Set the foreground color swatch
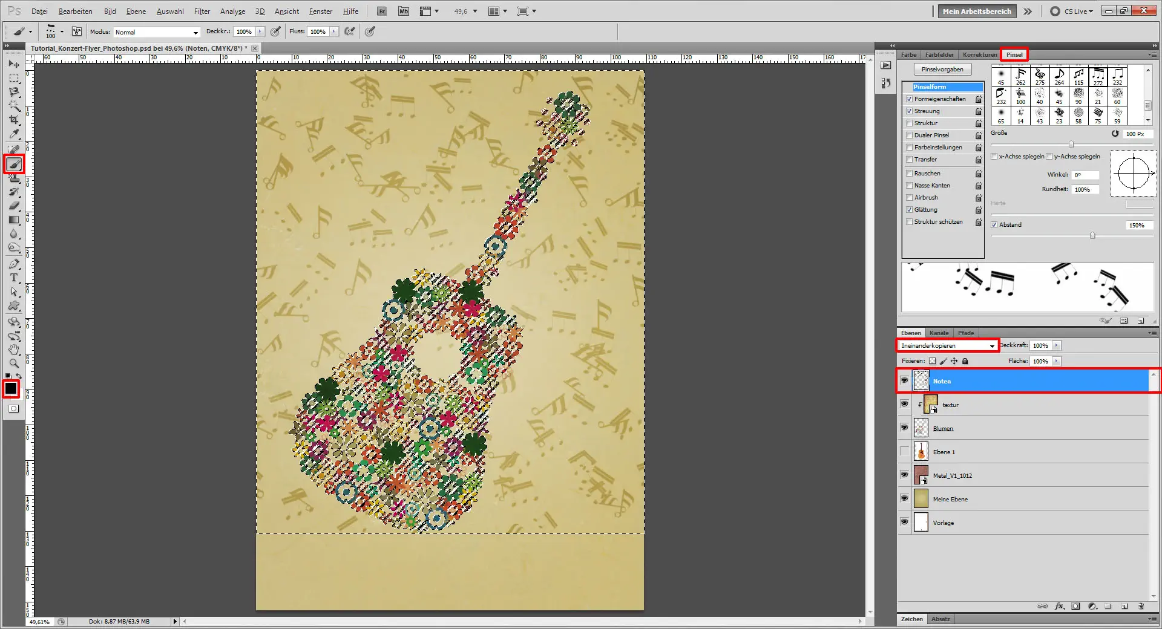 click(x=10, y=388)
